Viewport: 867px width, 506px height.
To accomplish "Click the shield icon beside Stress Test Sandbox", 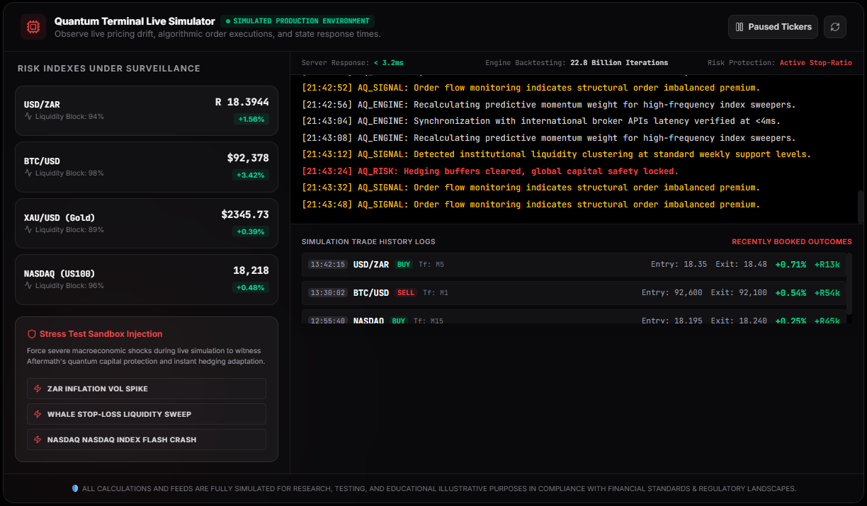I will [31, 334].
